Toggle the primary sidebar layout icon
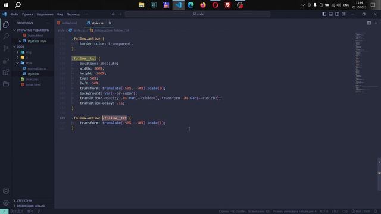381x214 pixels. click(324, 14)
